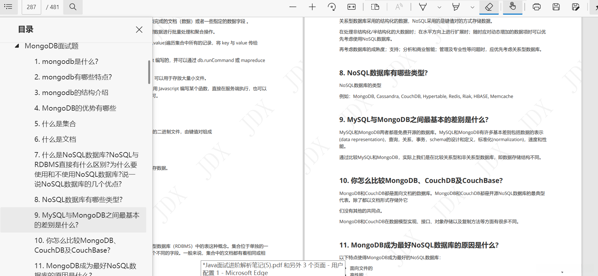The image size is (598, 276).
Task: Fit page to width
Action: click(352, 7)
